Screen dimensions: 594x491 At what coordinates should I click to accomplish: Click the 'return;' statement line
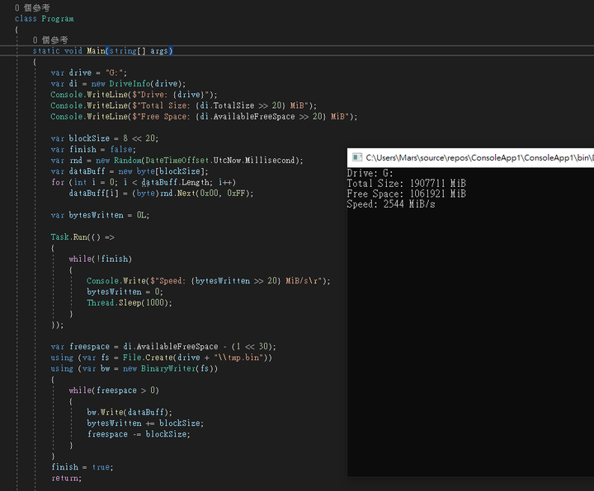[66, 478]
